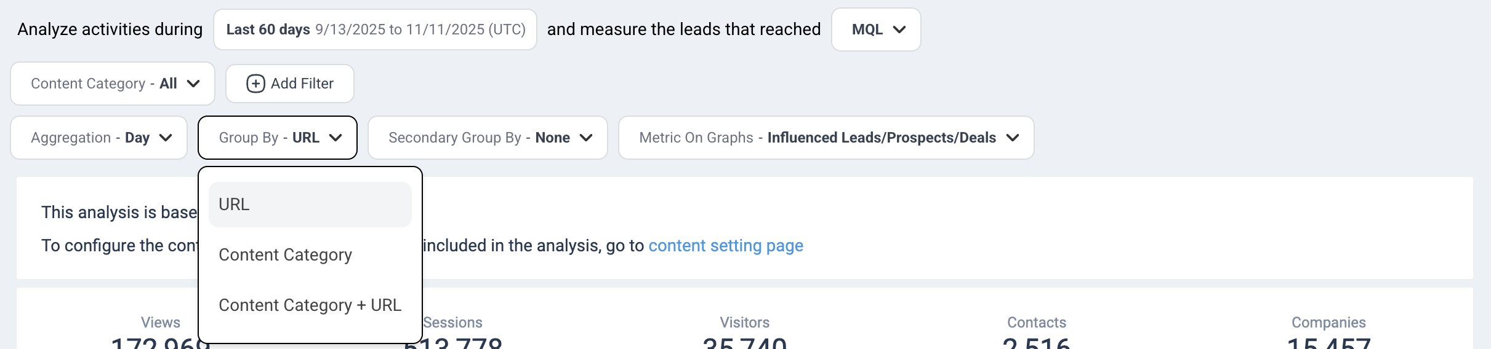Screen dimensions: 1491x349
Task: Click the Content Category filter chevron
Action: [193, 84]
